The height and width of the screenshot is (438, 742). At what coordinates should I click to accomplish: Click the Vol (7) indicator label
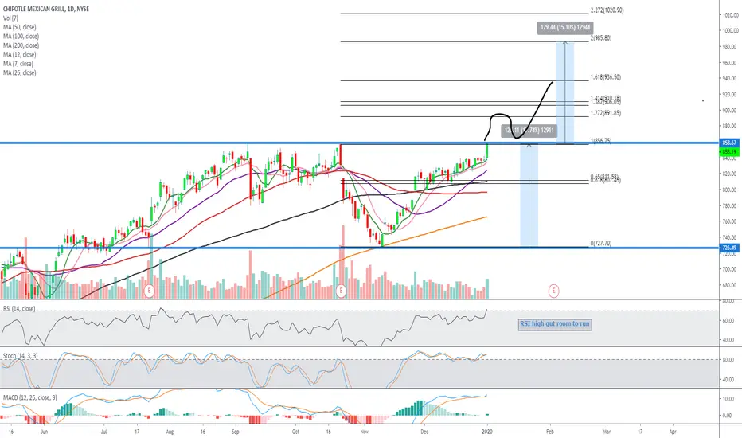pyautogui.click(x=11, y=18)
